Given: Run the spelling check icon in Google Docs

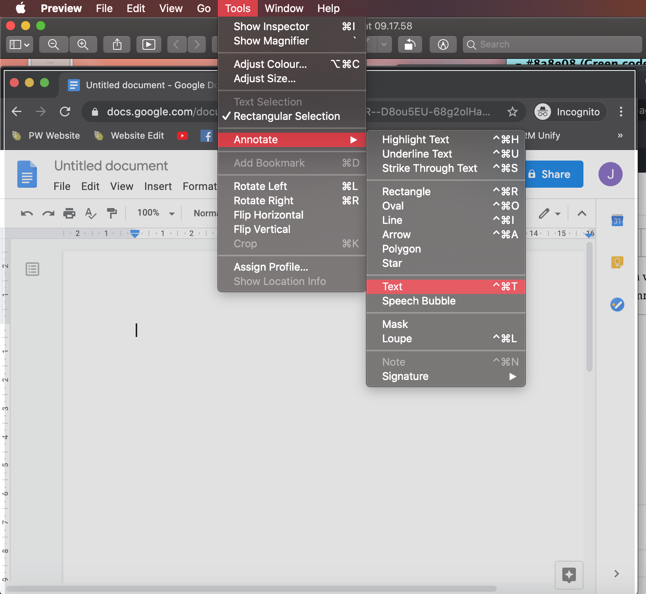Looking at the screenshot, I should point(90,213).
